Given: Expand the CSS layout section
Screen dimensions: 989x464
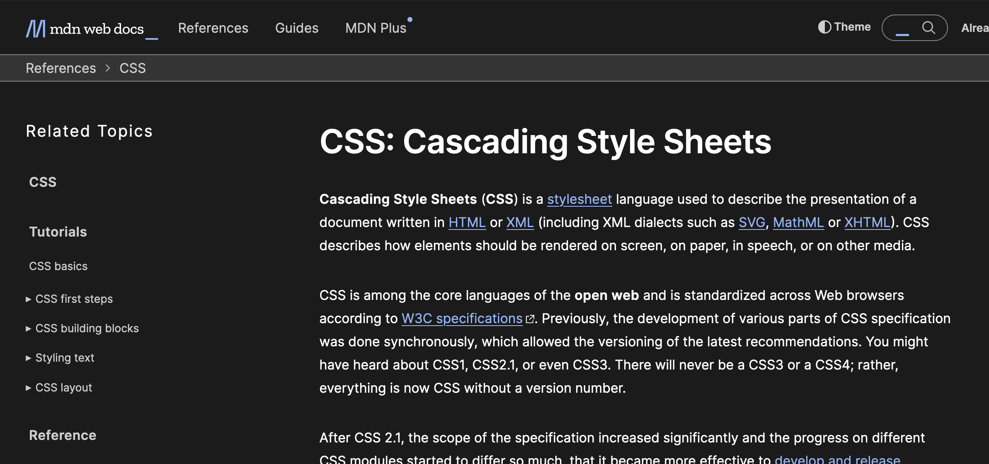Looking at the screenshot, I should click(63, 387).
